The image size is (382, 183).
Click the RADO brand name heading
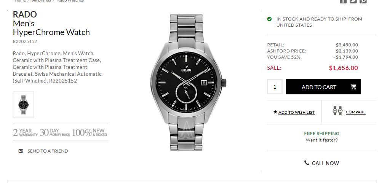pyautogui.click(x=25, y=14)
